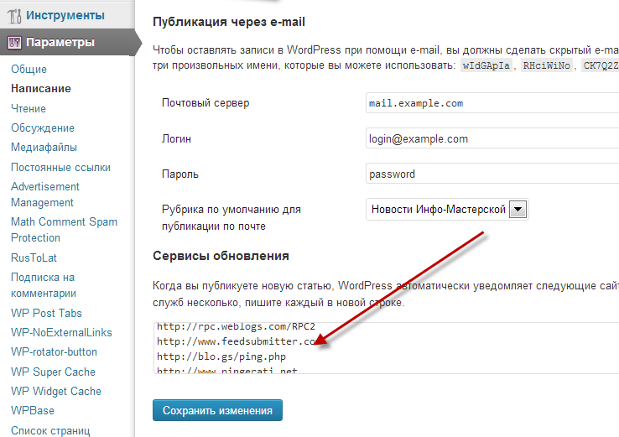Click the Параметры settings icon
This screenshot has width=619, height=437.
tap(14, 42)
